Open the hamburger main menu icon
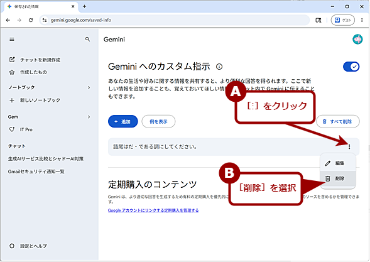Image resolution: width=370 pixels, height=262 pixels. (12, 40)
